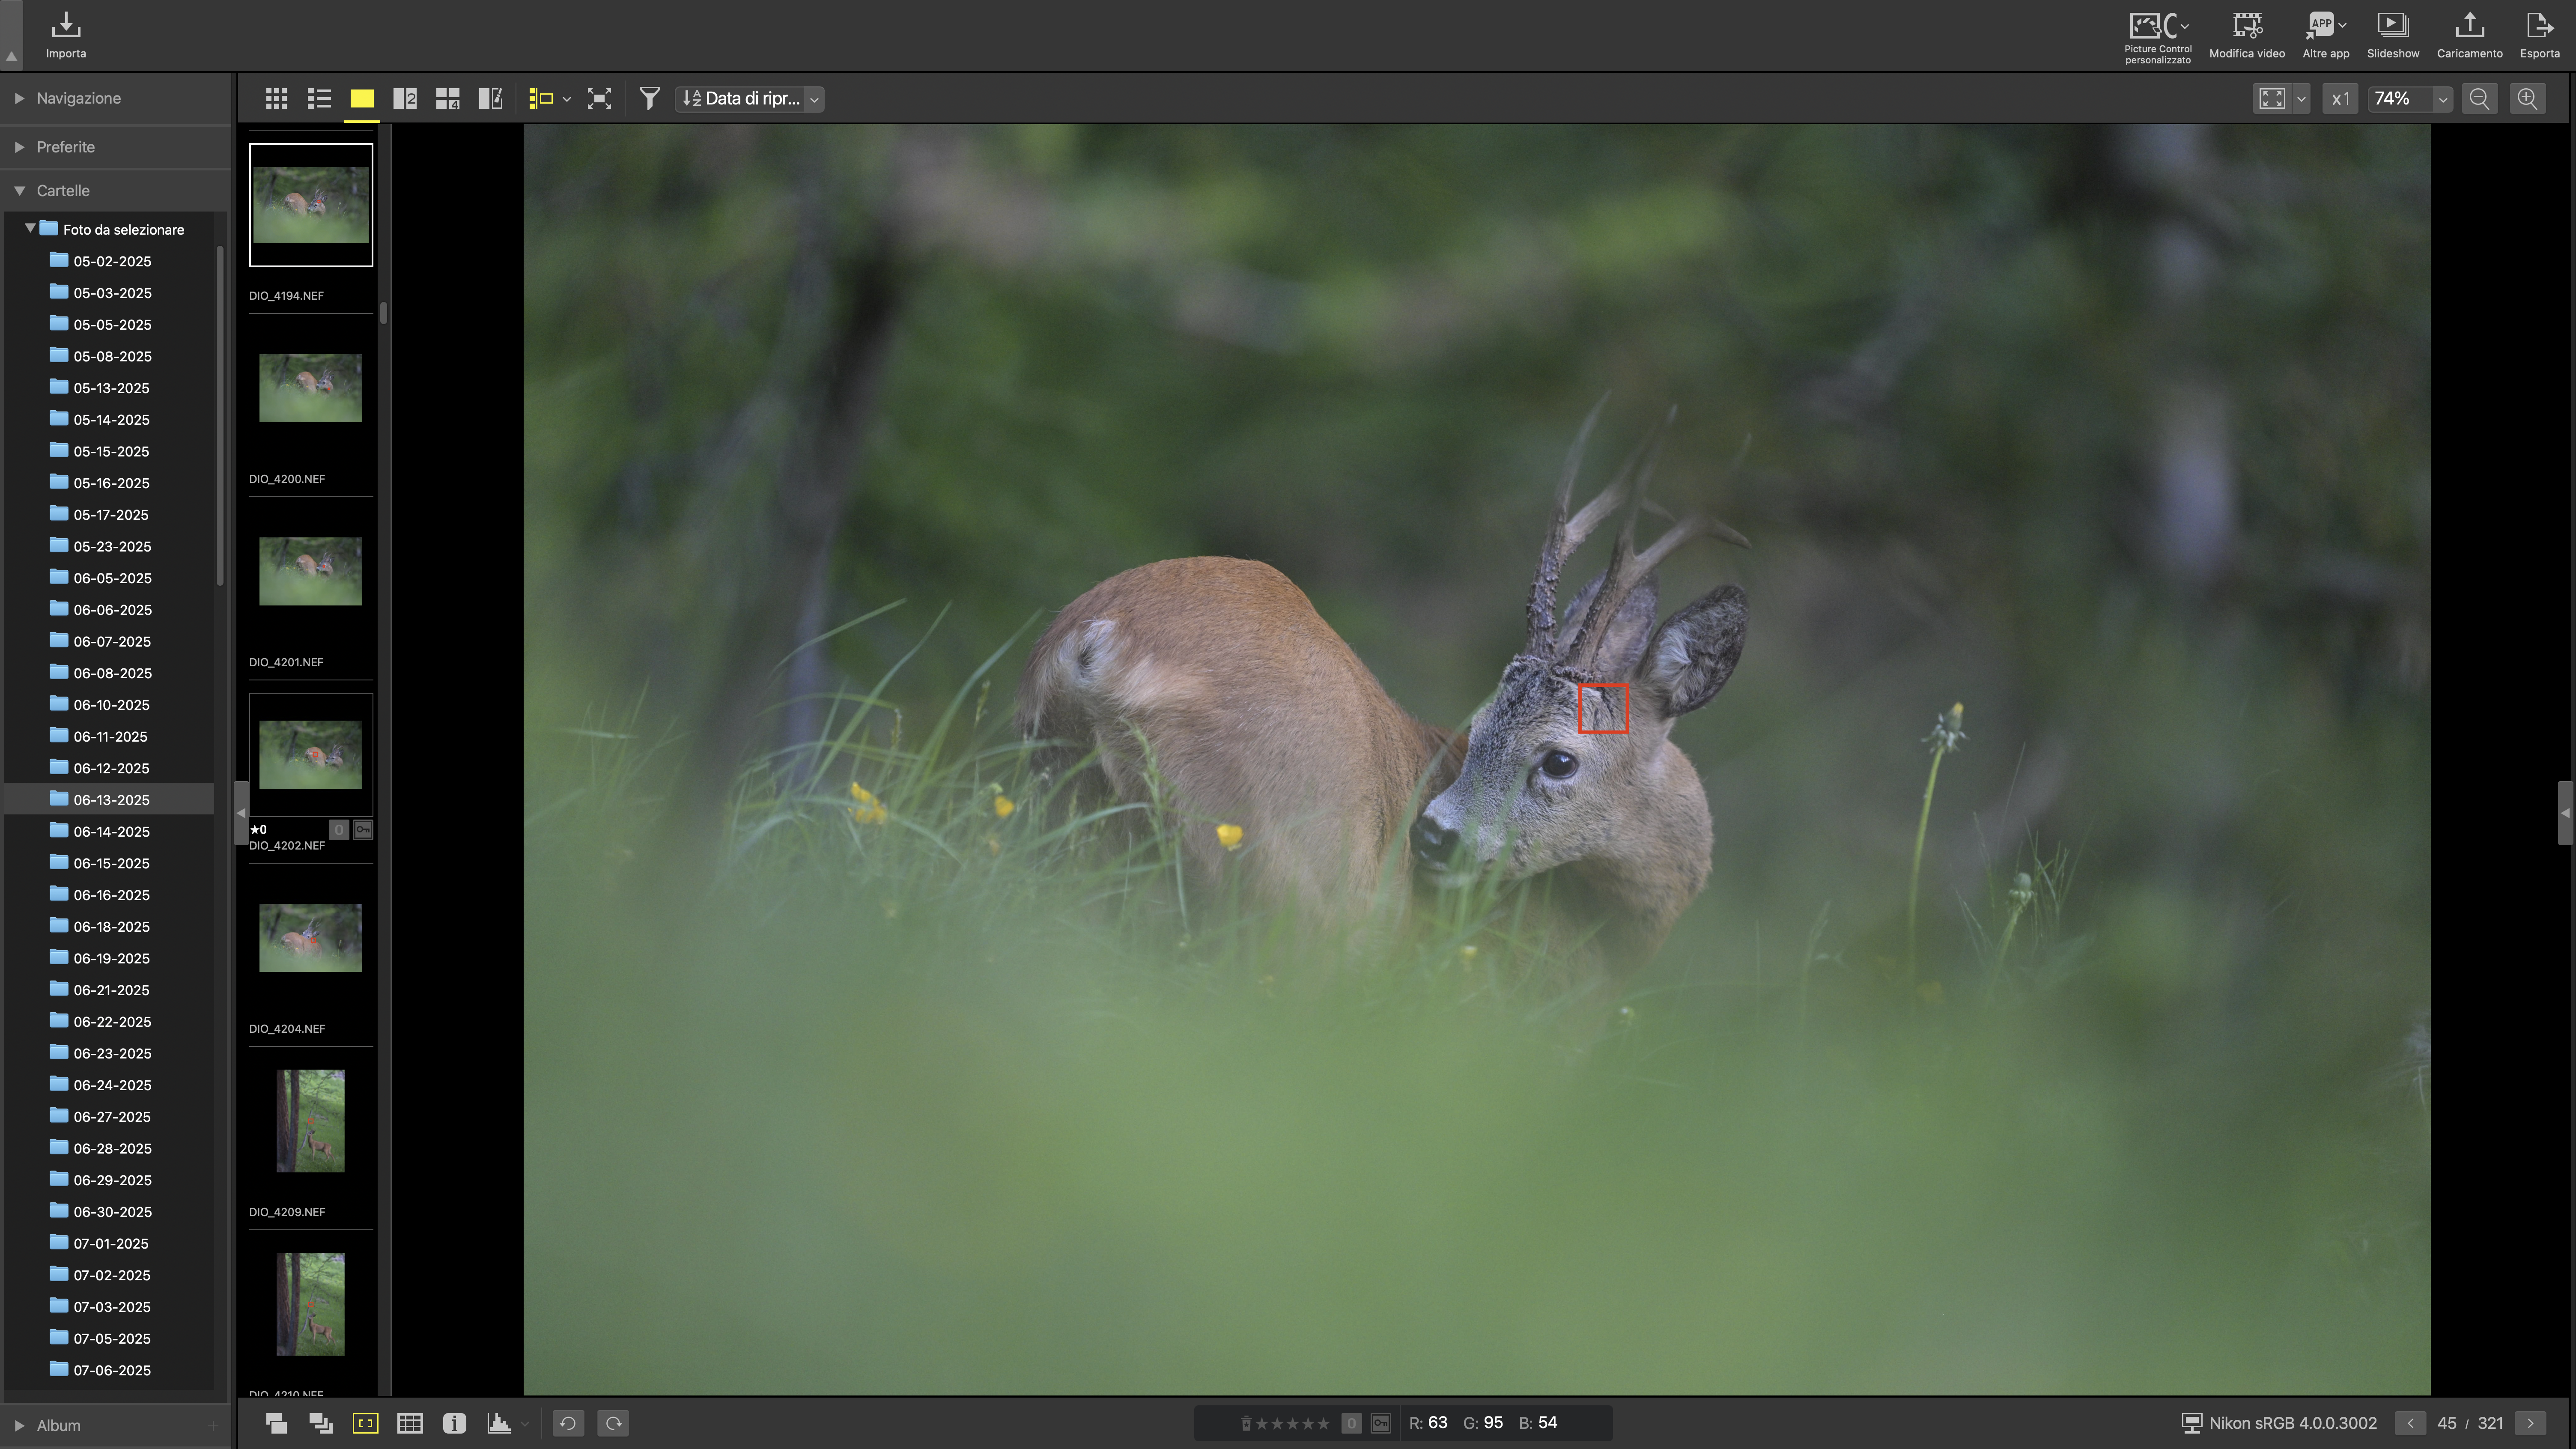
Task: Click the x1 zoom button
Action: point(2340,98)
